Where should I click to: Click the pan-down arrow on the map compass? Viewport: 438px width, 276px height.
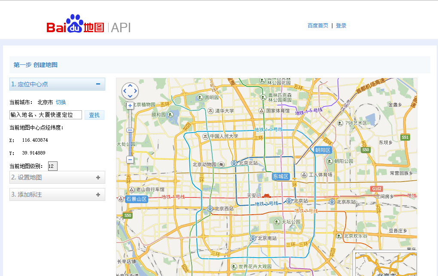(130, 96)
